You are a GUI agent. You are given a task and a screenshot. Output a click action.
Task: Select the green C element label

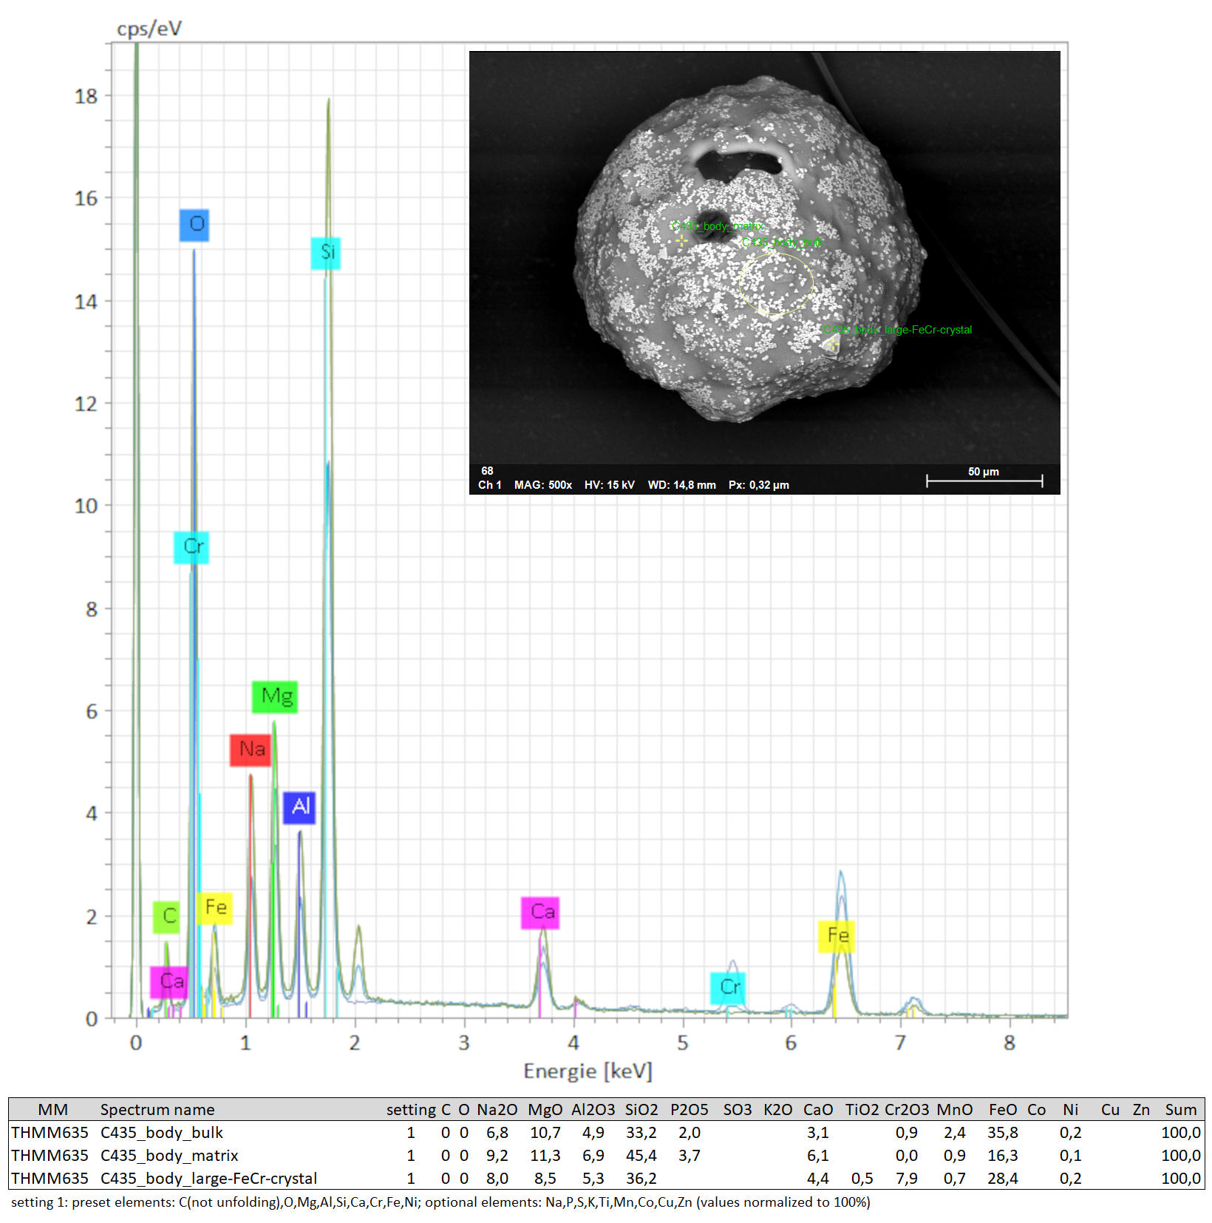[x=167, y=917]
